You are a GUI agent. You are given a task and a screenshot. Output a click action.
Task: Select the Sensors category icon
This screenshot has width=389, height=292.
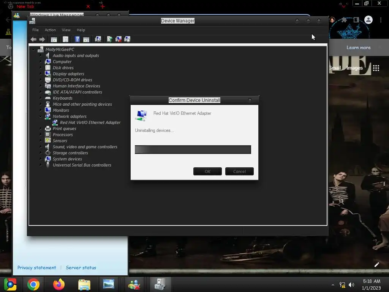coord(48,141)
